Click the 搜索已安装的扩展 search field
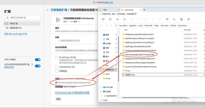This screenshot has height=108, width=205. [x=22, y=18]
